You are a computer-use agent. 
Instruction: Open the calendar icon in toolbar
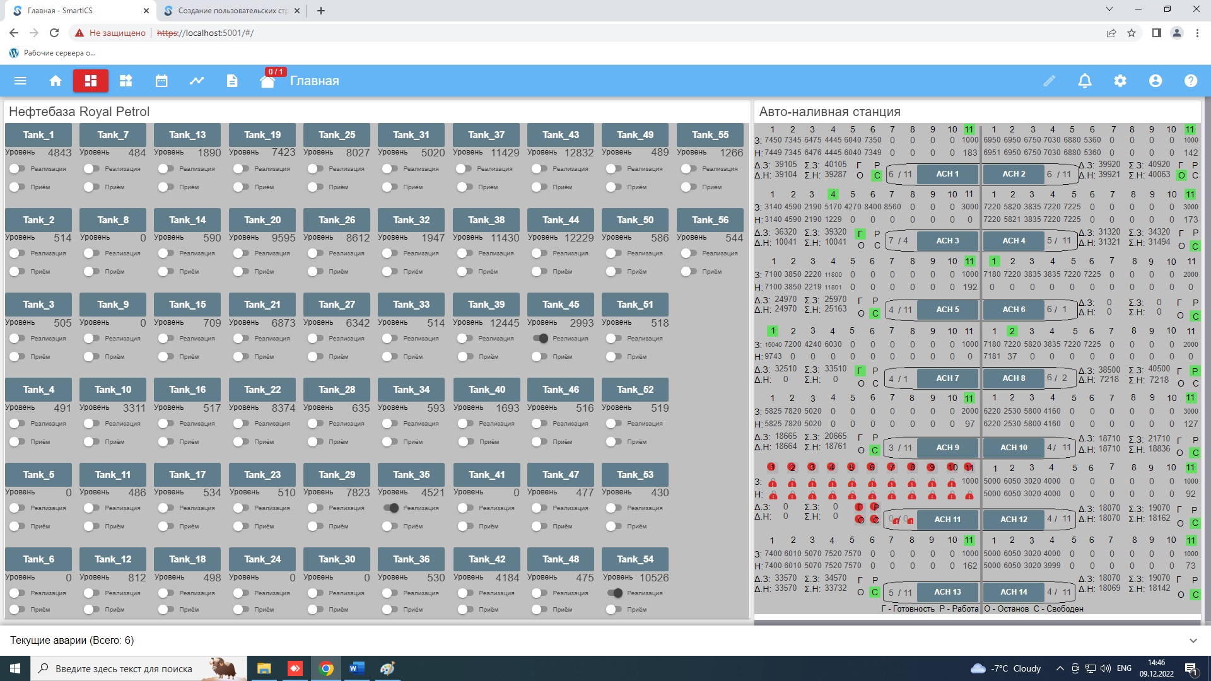point(161,81)
